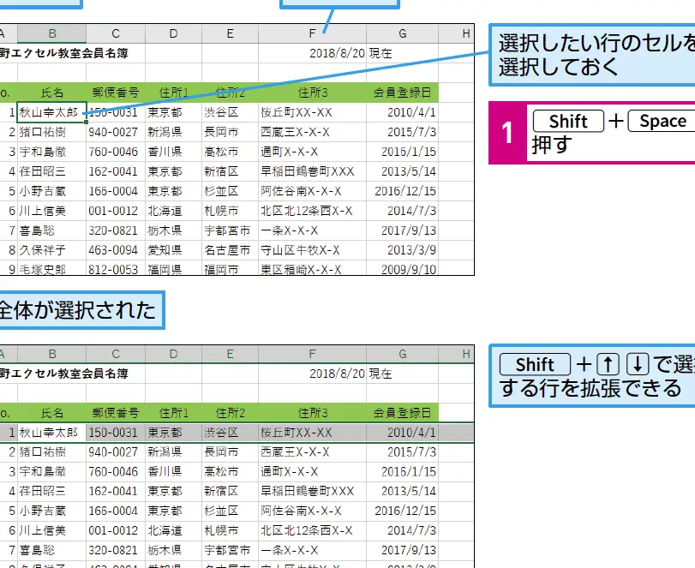
Task: Select the postal code cell 150-0031
Action: [117, 111]
